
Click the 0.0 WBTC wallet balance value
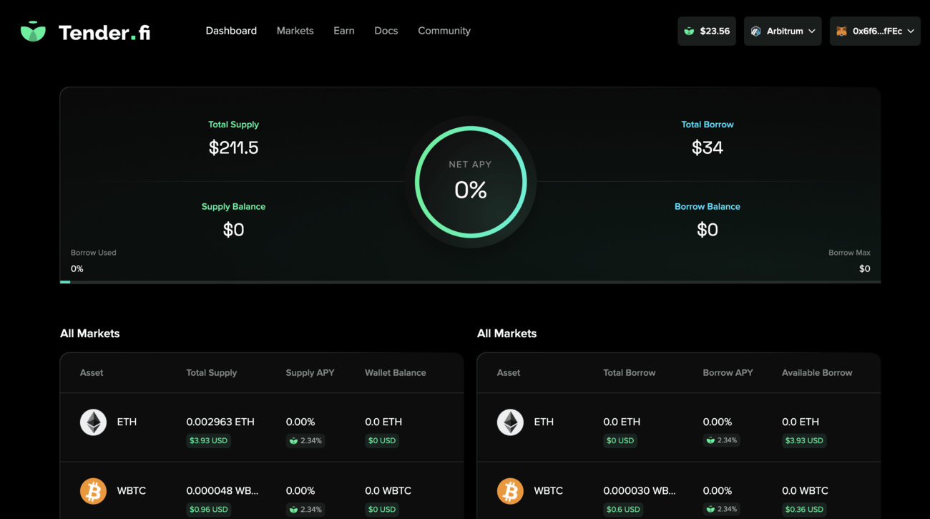click(388, 490)
